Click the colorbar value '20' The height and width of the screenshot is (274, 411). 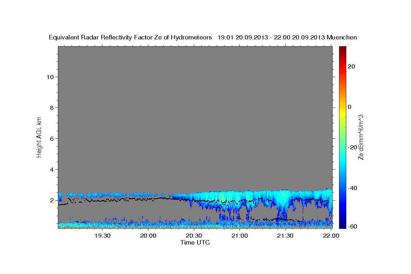351,66
